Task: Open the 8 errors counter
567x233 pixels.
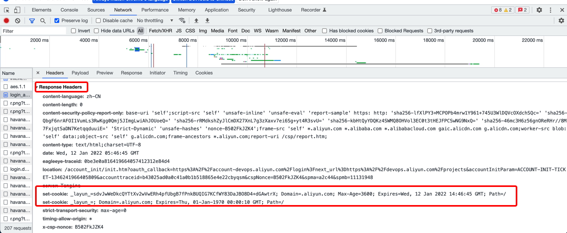Action: click(498, 10)
